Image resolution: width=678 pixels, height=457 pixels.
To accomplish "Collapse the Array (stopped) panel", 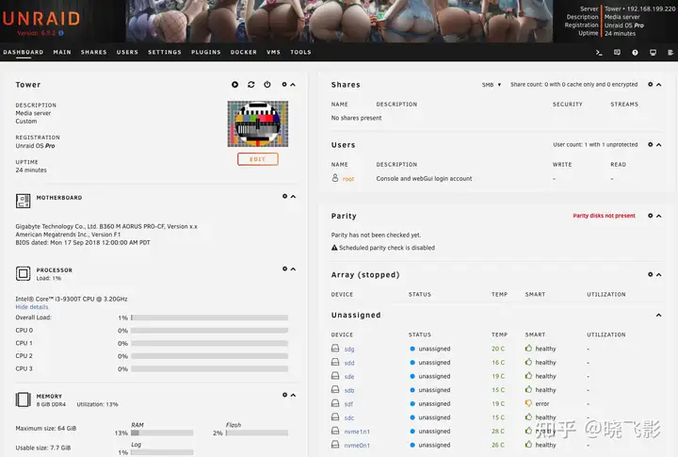I will point(658,275).
